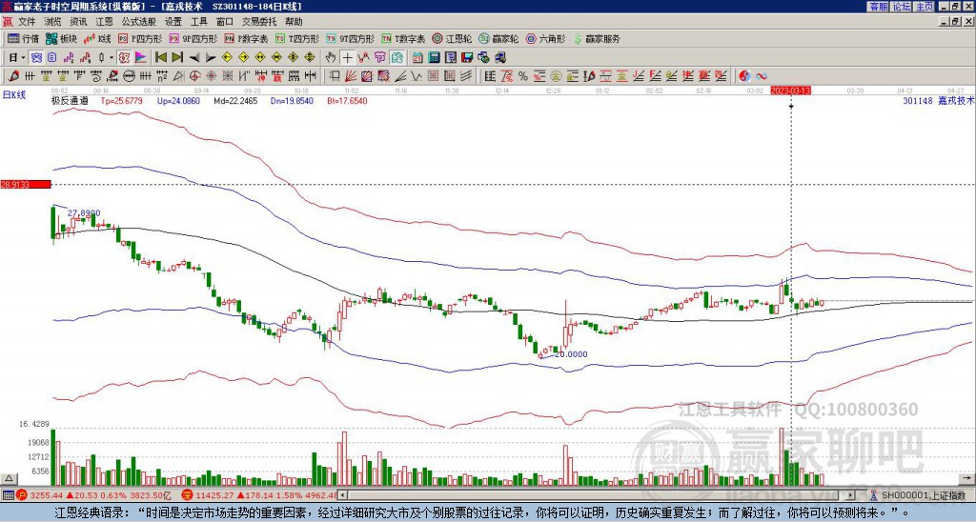Click the up-triangle button beside the volume panel

9,478
